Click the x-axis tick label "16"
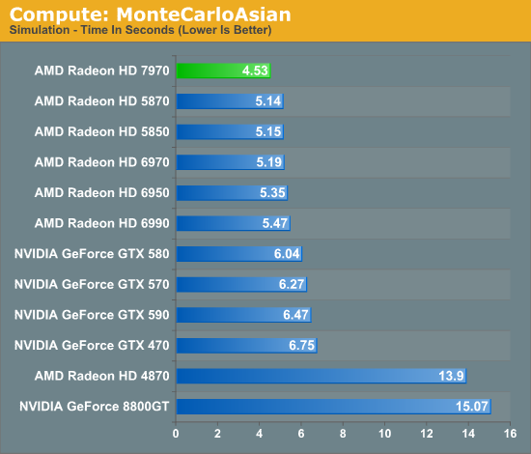Image resolution: width=531 pixels, height=454 pixels. click(511, 434)
